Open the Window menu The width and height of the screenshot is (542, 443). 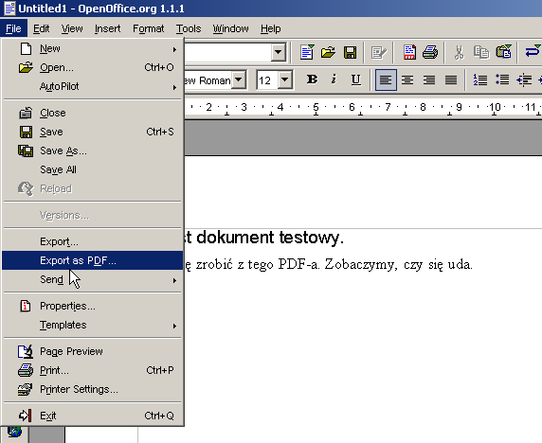pos(230,28)
